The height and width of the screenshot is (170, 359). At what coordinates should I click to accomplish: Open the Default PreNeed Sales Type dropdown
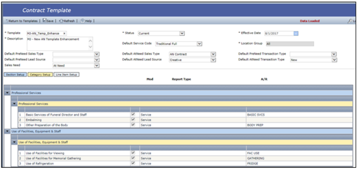point(97,54)
